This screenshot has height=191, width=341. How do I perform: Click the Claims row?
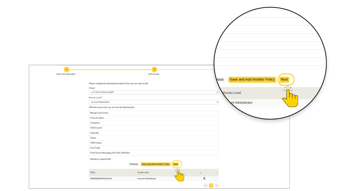(x=154, y=138)
